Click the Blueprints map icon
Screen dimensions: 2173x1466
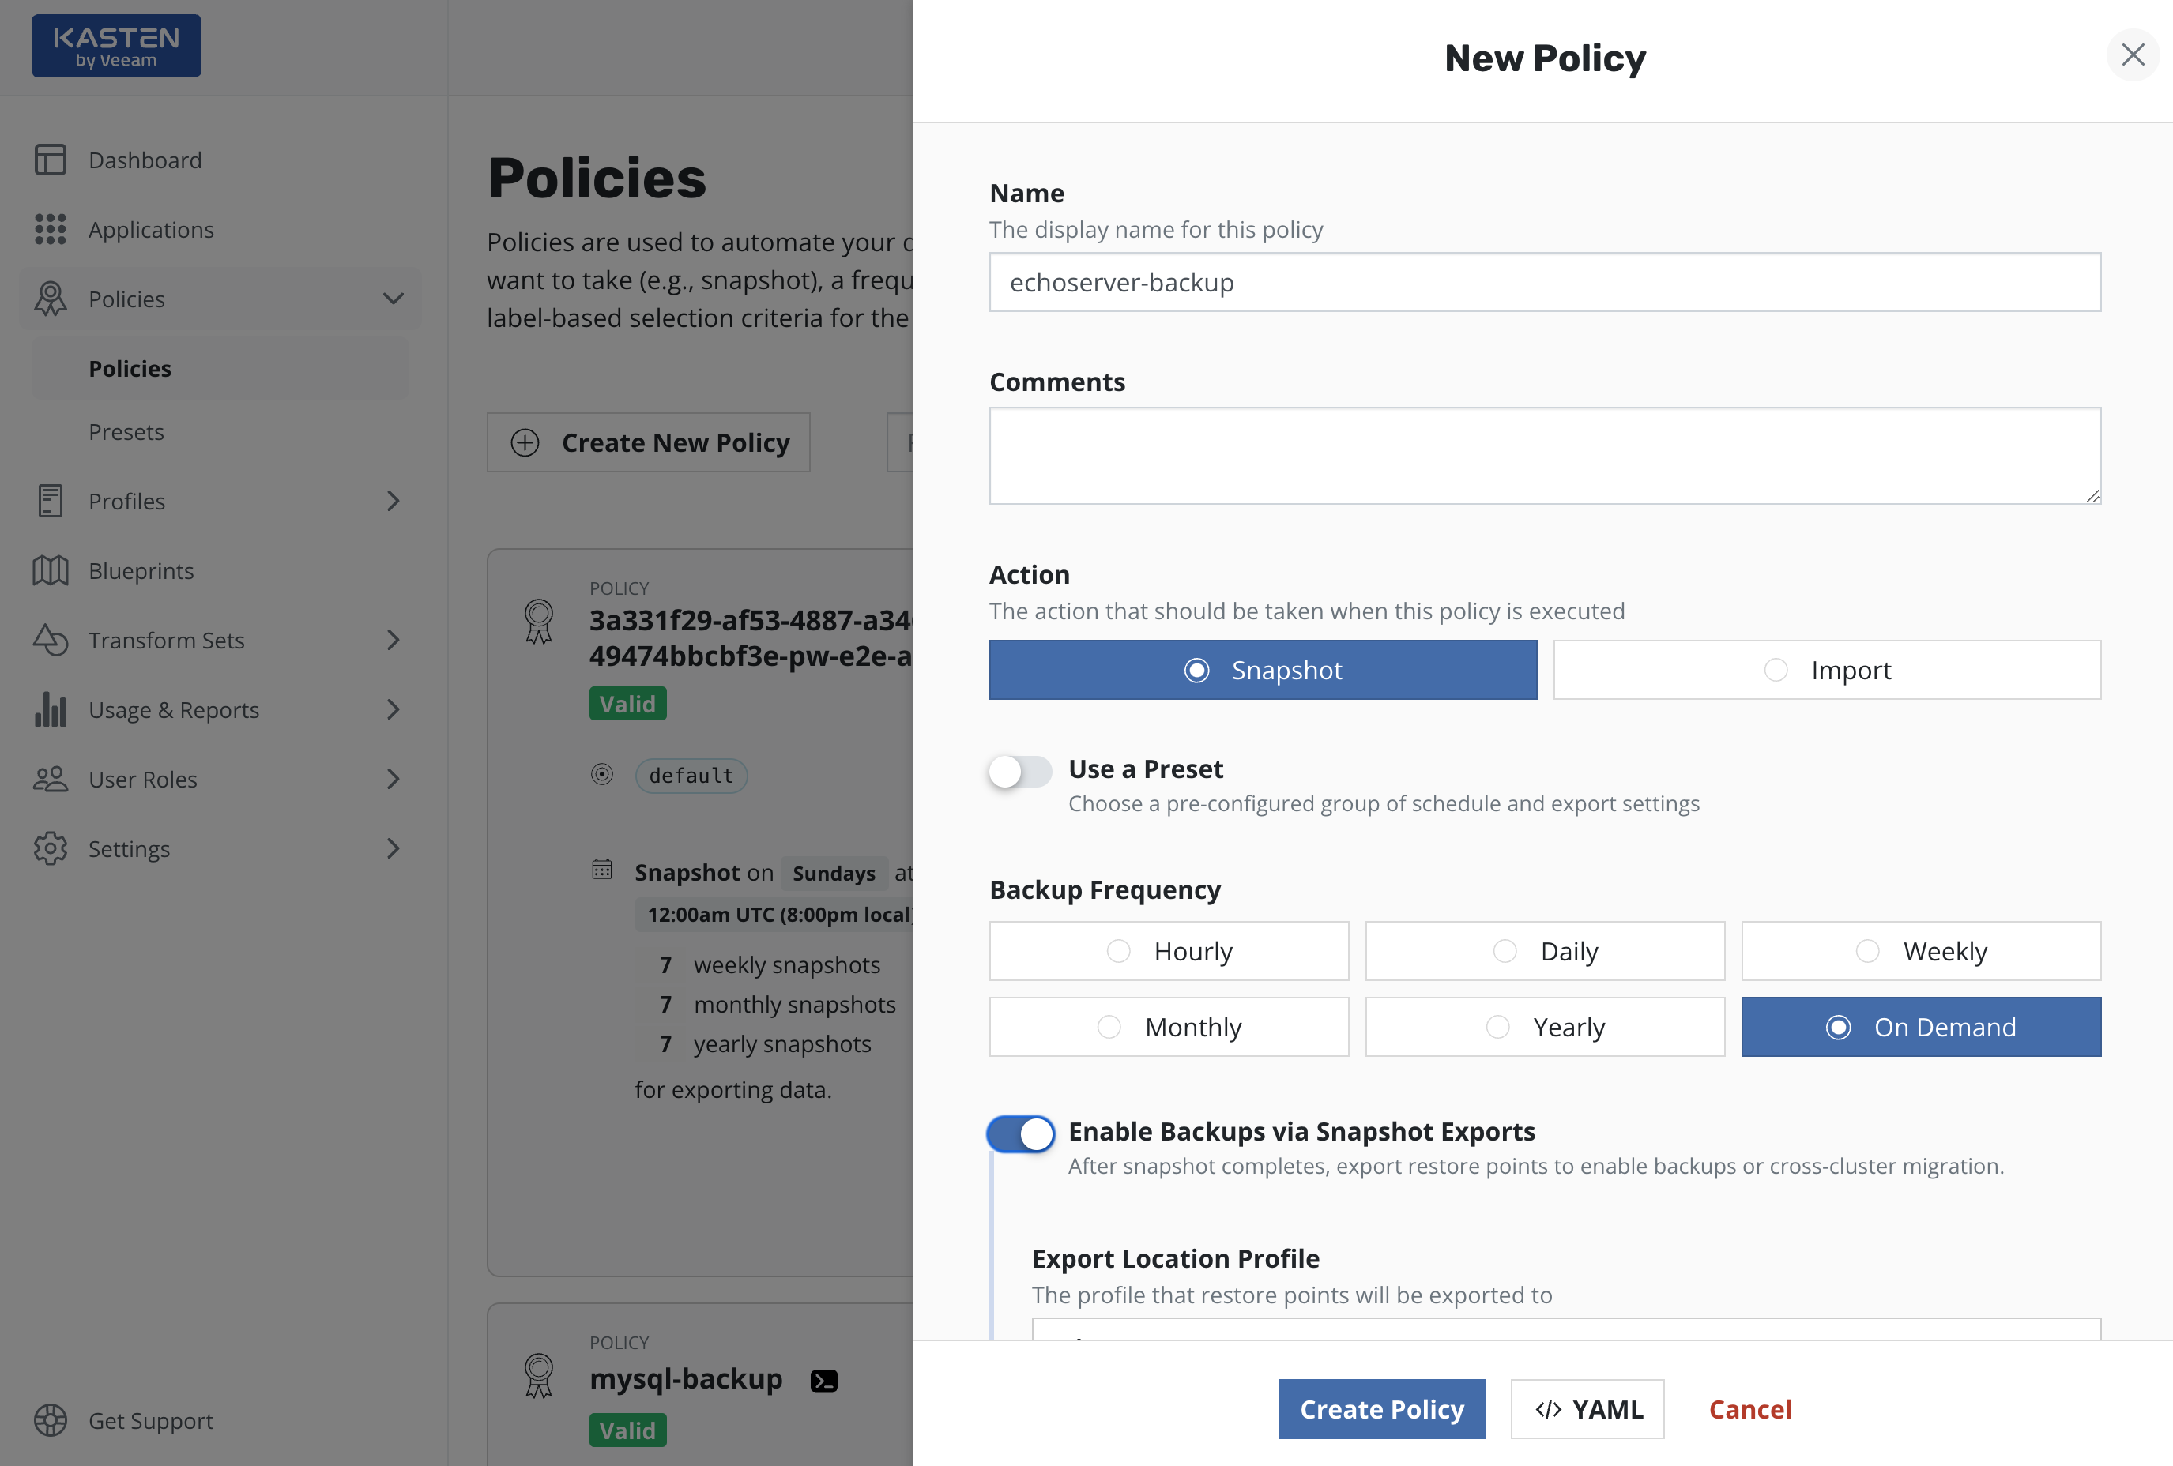51,570
